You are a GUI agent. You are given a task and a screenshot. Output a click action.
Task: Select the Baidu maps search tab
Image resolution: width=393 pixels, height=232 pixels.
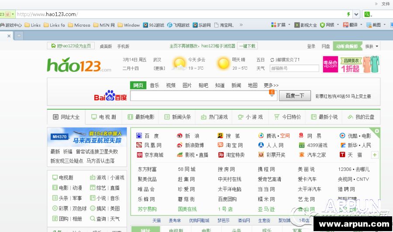[252, 85]
